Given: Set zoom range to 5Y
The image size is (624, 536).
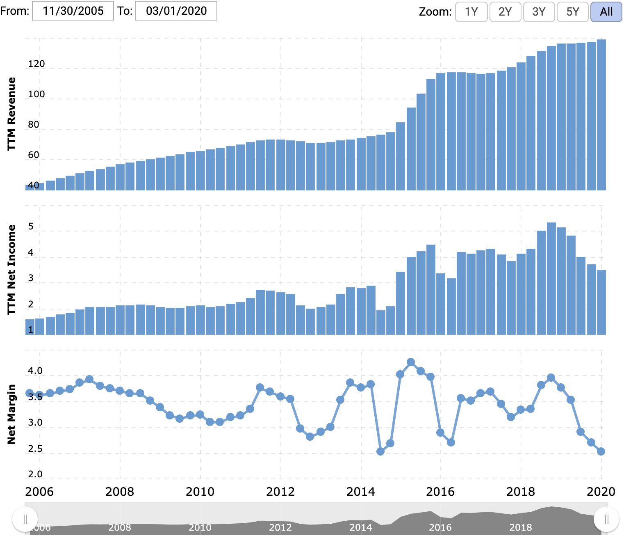Looking at the screenshot, I should [573, 11].
